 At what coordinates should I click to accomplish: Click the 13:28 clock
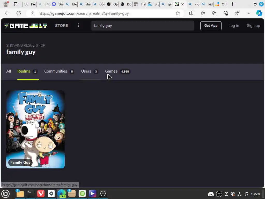tap(255, 194)
